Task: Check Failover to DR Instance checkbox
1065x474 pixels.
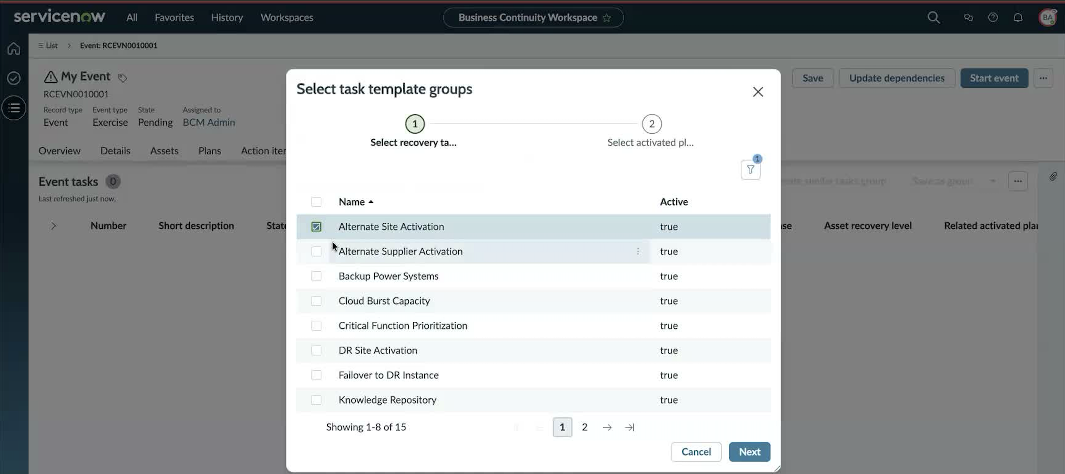Action: 316,375
